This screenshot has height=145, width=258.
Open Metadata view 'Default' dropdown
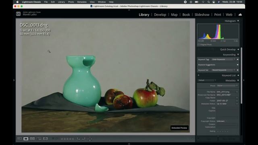(x=207, y=81)
